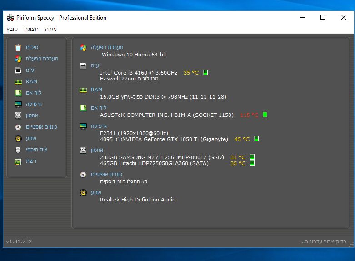Click the mouse icon beside sidebar ציוד היקפי
This screenshot has height=261, width=355.
18,150
